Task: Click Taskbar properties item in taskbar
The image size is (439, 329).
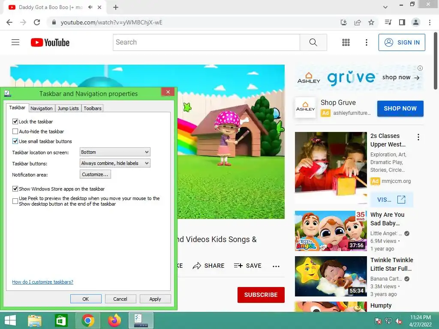Action: click(141, 320)
